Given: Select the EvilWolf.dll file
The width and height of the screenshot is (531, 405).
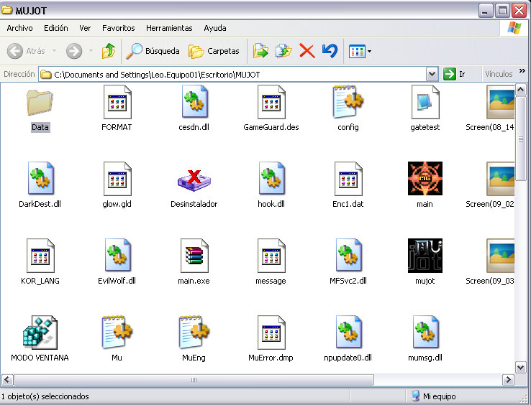Looking at the screenshot, I should pos(117,256).
